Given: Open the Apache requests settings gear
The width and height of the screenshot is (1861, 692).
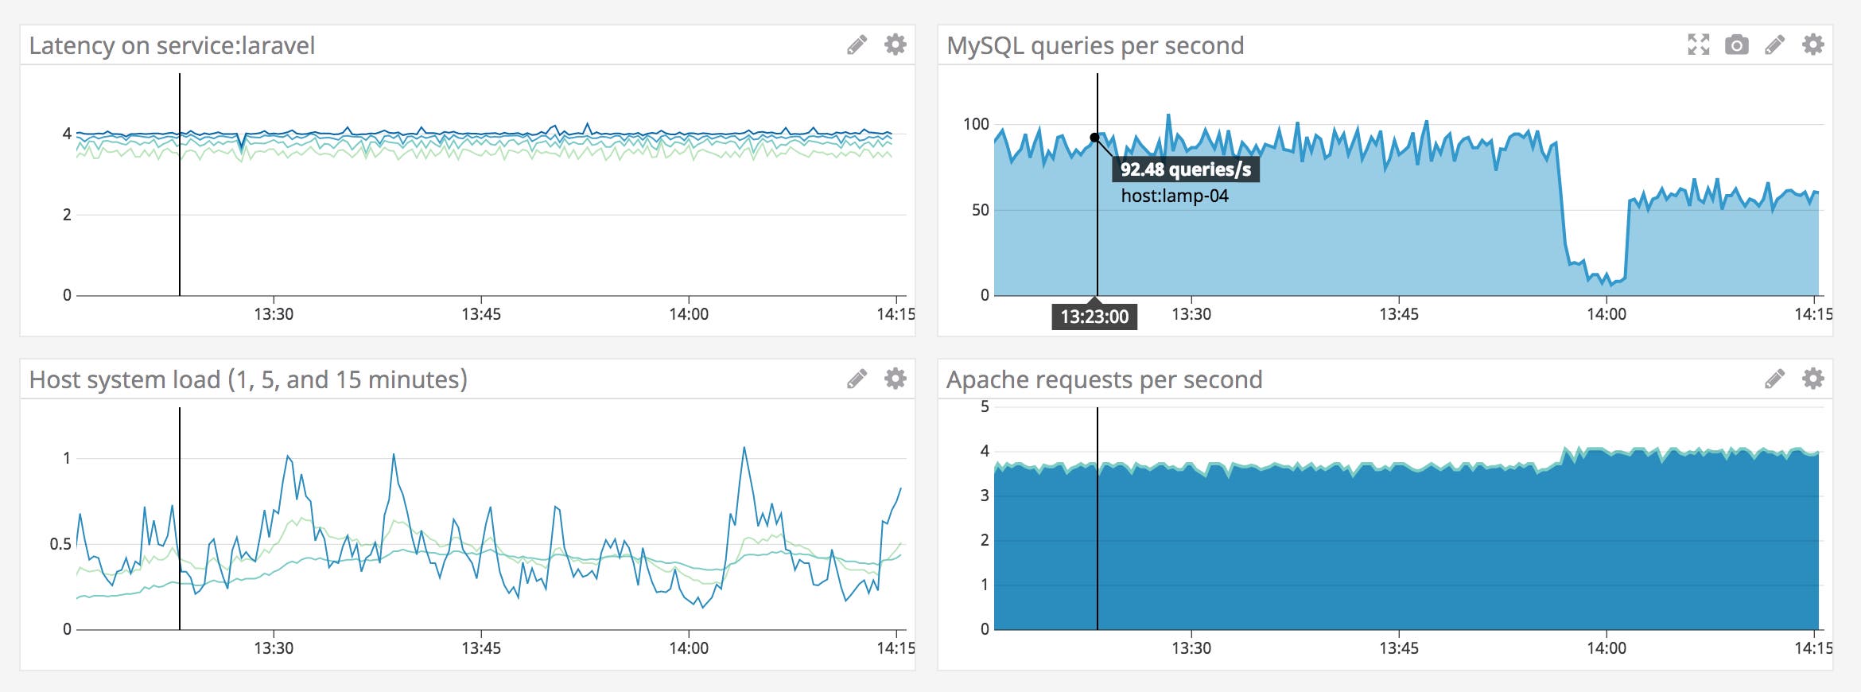Looking at the screenshot, I should click(1813, 380).
